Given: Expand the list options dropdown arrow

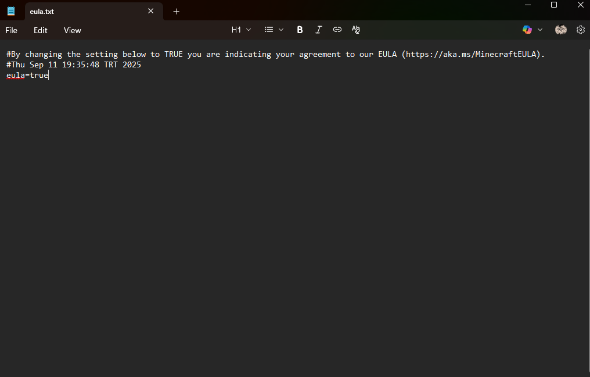Looking at the screenshot, I should [x=281, y=30].
